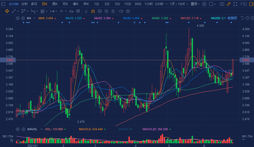
Task: Delete drawings with the trash icon
Action: (113, 11)
